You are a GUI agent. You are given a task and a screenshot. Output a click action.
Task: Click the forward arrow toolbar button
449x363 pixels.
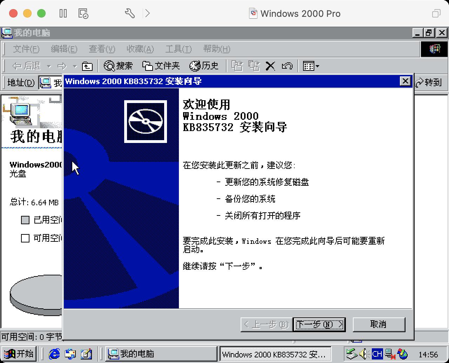click(62, 66)
